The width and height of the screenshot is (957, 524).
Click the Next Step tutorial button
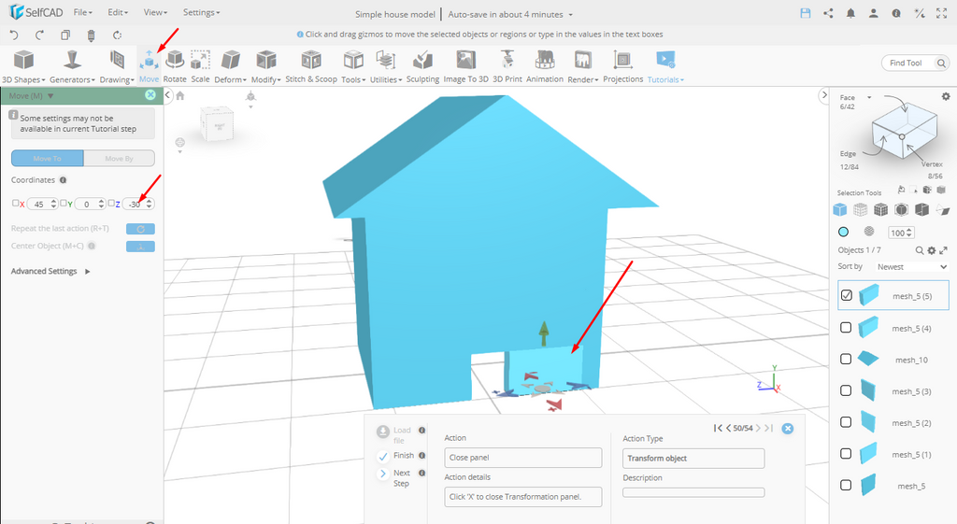(394, 477)
